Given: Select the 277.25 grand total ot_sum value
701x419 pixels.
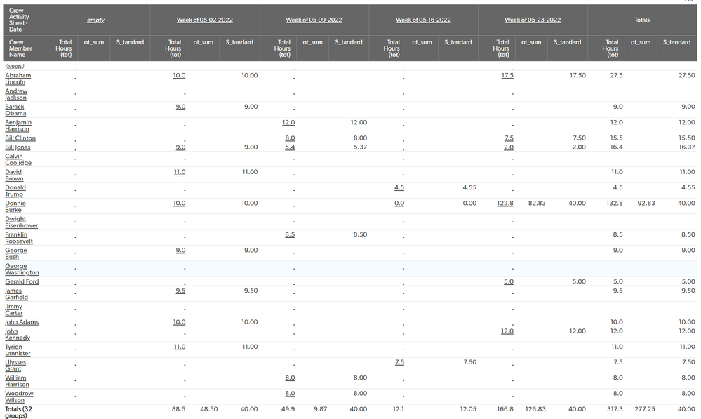Looking at the screenshot, I should click(645, 409).
